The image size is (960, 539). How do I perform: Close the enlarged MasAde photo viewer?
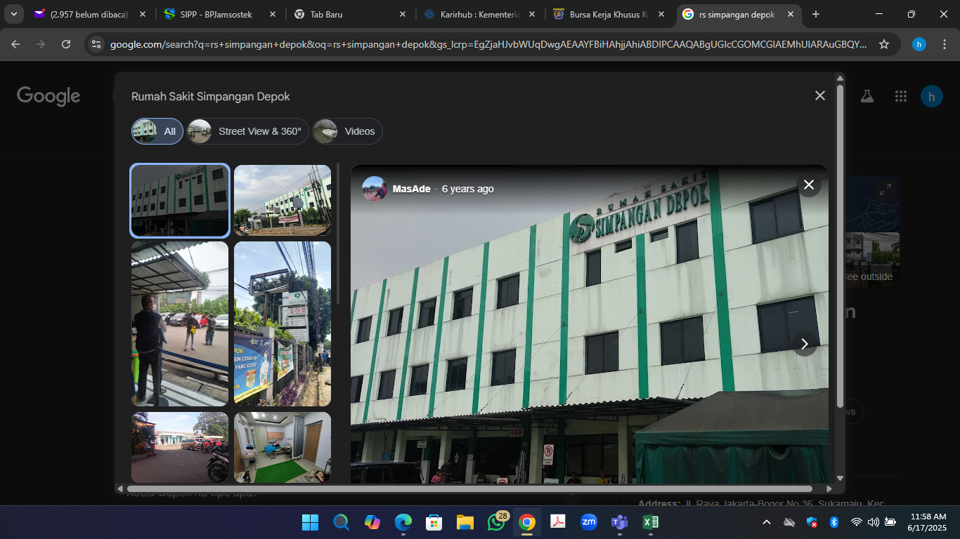tap(809, 185)
